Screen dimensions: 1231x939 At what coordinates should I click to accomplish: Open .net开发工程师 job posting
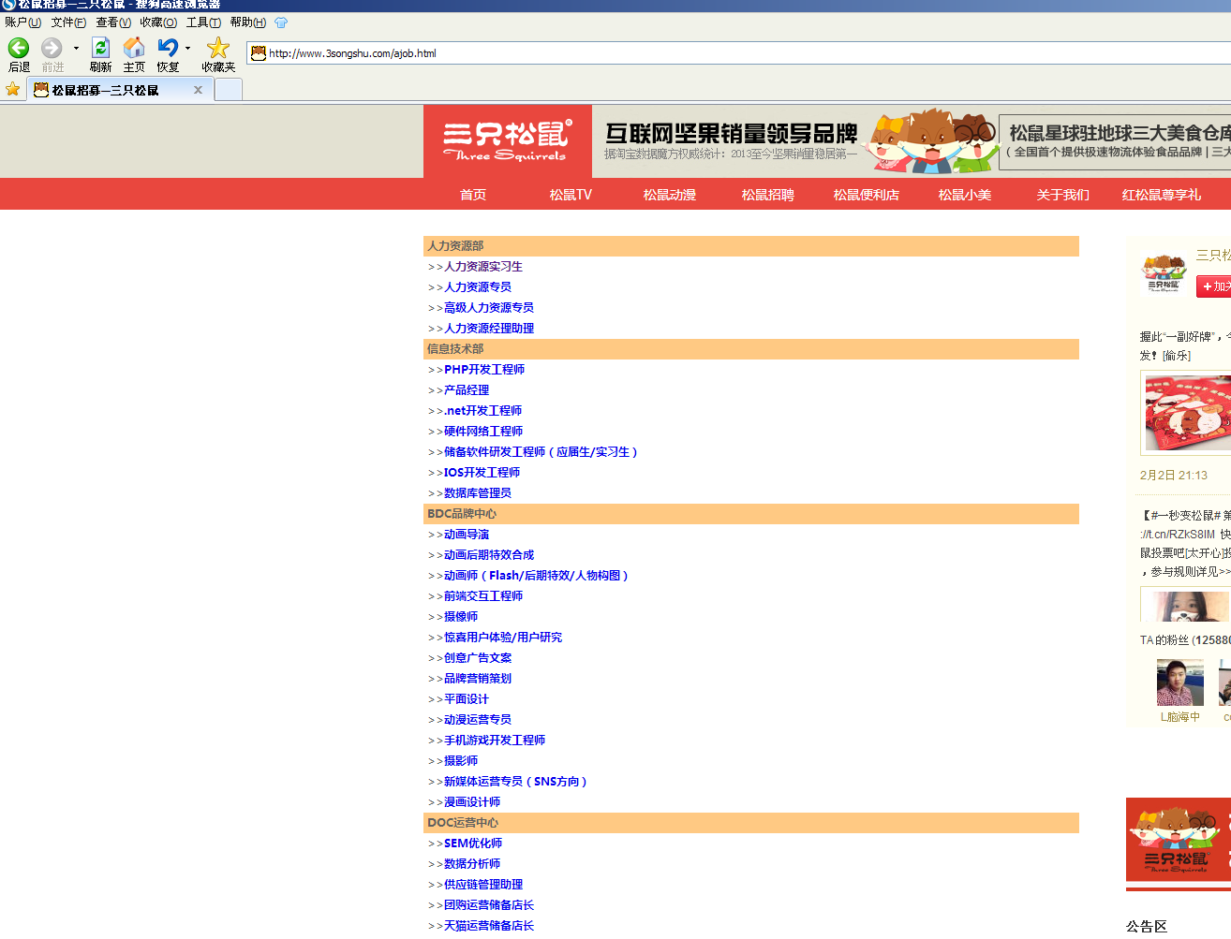[483, 411]
